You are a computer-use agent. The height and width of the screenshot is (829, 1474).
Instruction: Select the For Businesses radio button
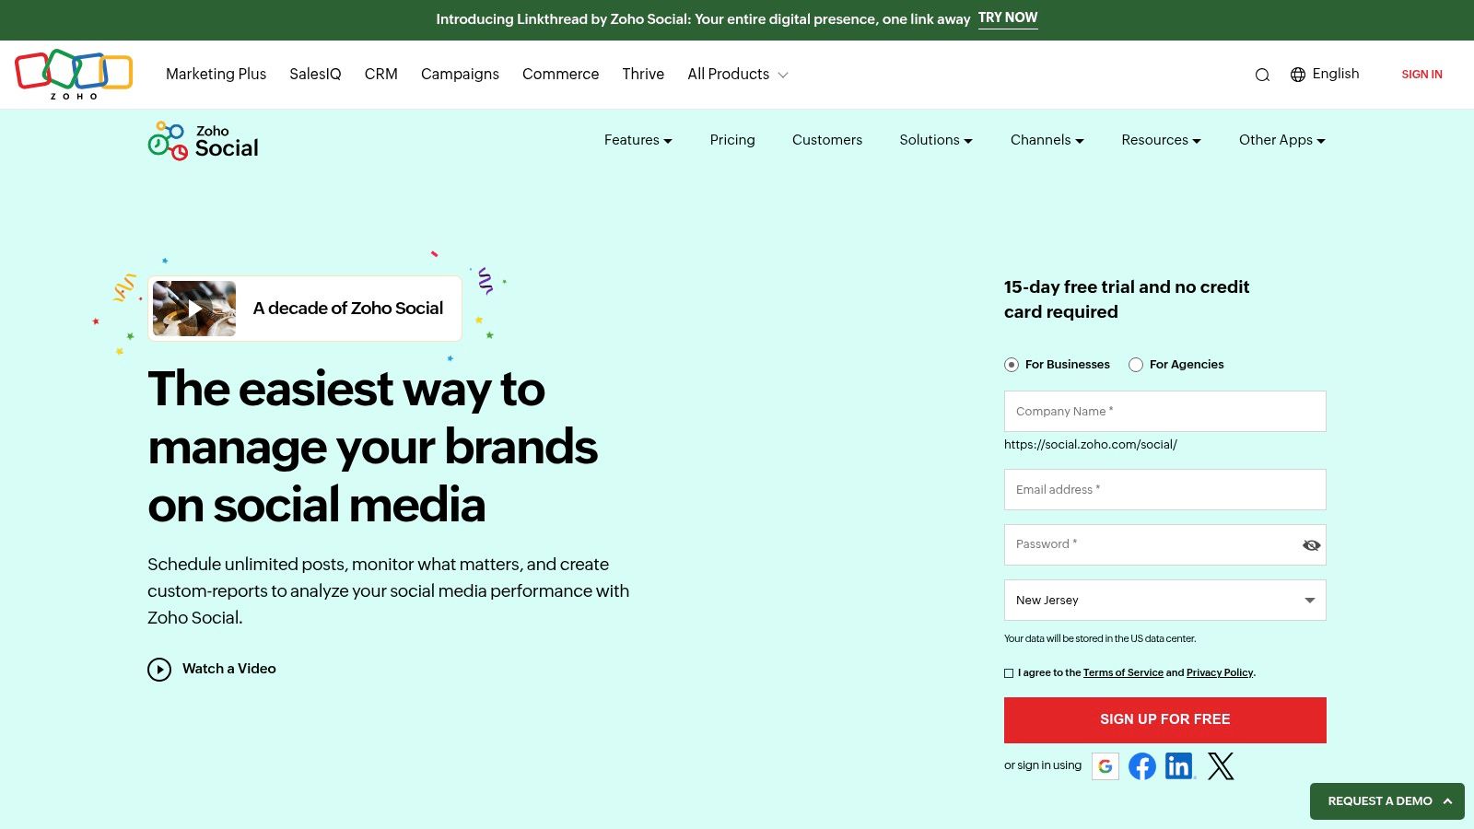1012,365
